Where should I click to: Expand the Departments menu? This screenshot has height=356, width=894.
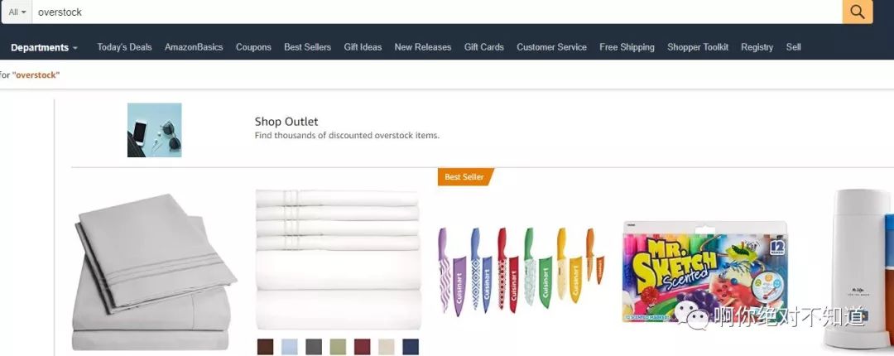(x=44, y=47)
